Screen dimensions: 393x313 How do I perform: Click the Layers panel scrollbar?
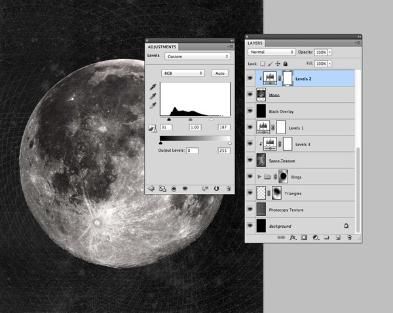(x=358, y=190)
